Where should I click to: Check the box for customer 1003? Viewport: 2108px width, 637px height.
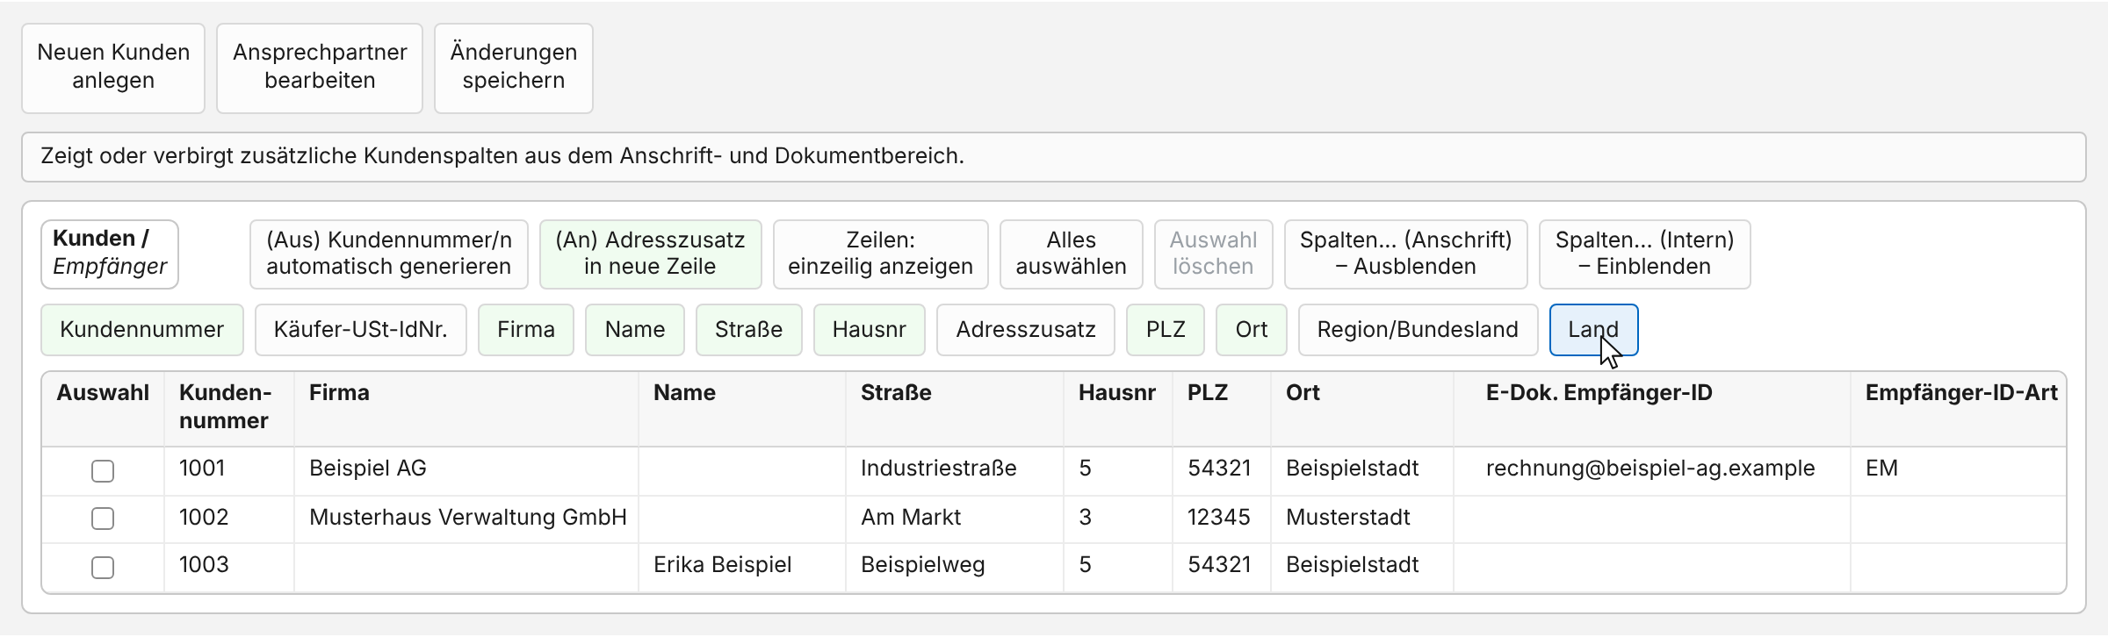coord(103,568)
